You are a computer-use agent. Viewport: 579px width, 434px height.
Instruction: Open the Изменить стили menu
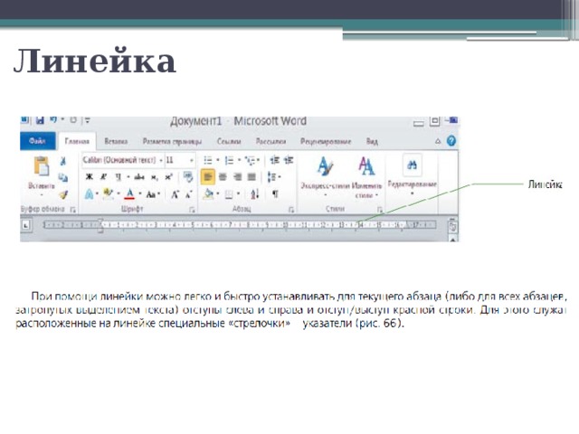click(x=366, y=177)
